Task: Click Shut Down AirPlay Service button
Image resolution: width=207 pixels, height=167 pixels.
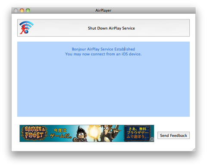Action: tap(103, 28)
